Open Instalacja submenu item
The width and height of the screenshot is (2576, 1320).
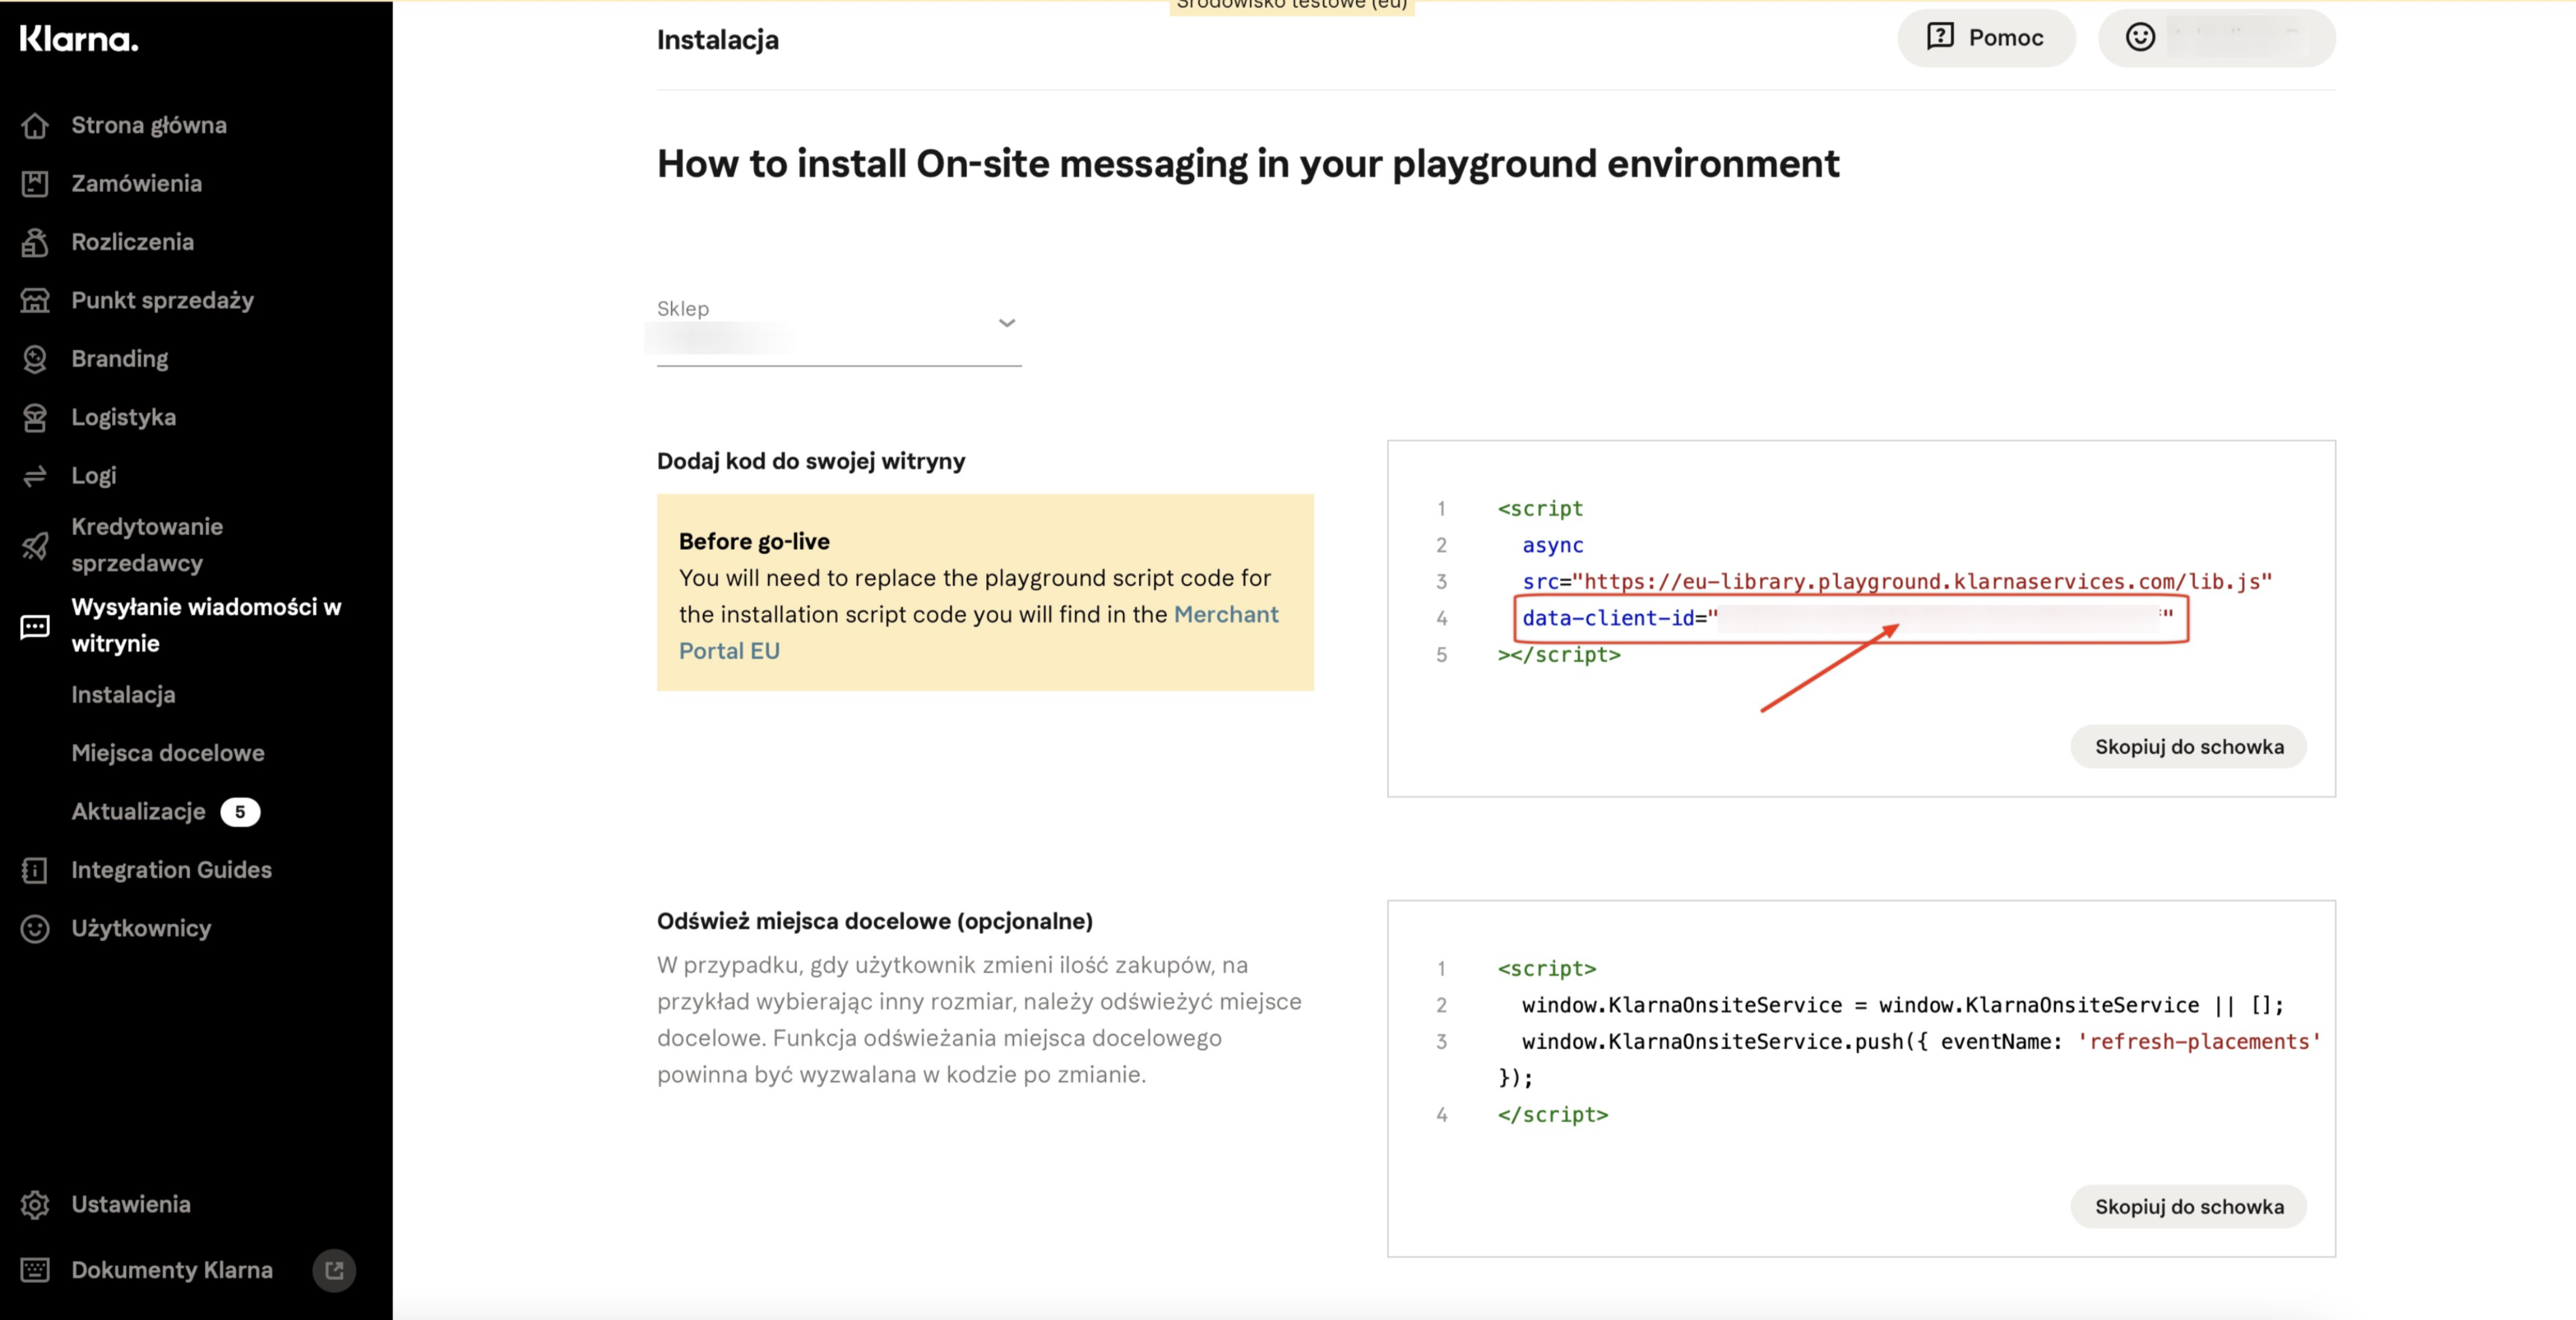click(x=123, y=694)
